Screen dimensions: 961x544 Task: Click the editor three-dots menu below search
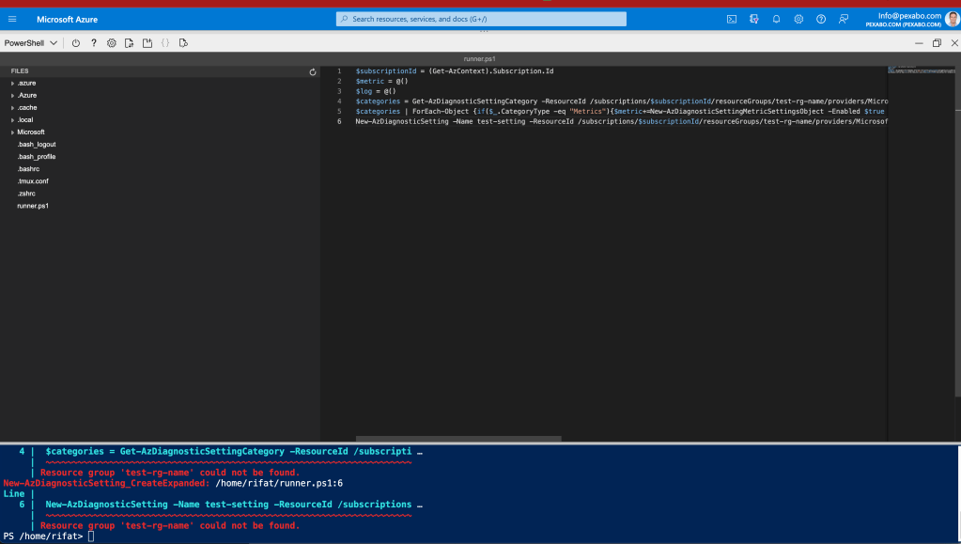click(484, 31)
